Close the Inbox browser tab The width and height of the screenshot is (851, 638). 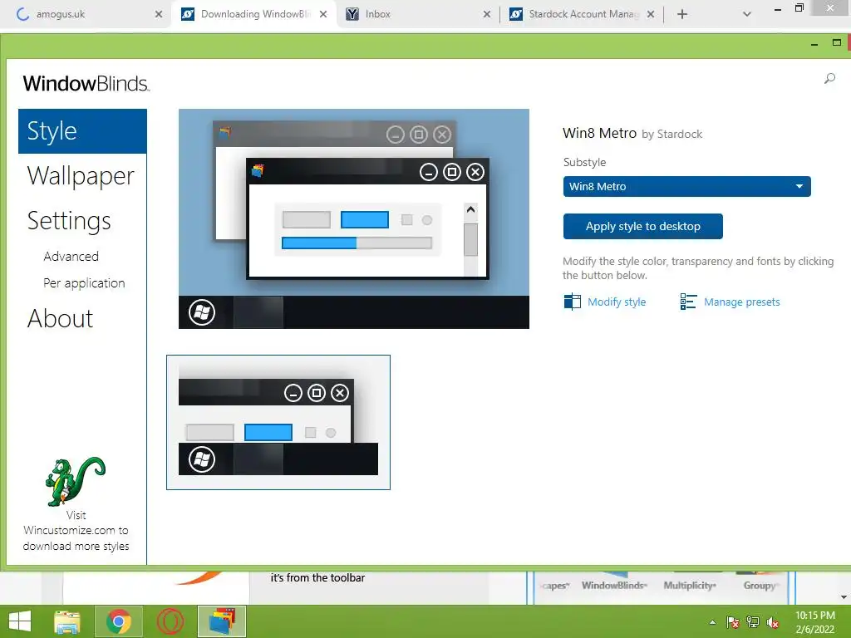click(x=487, y=14)
